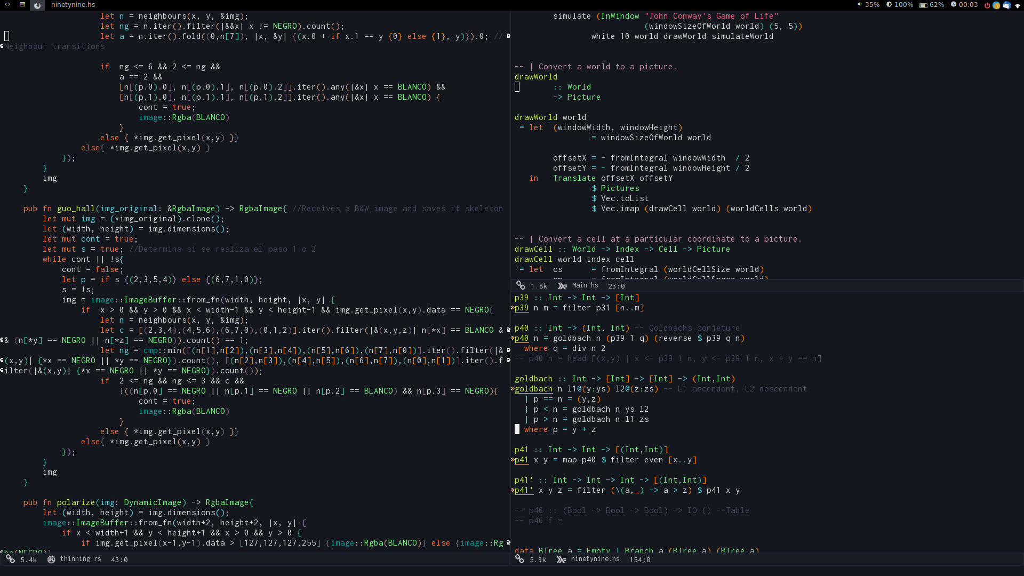This screenshot has height=576, width=1024.
Task: Open the Wi-Fi network tray icon
Action: [1017, 5]
